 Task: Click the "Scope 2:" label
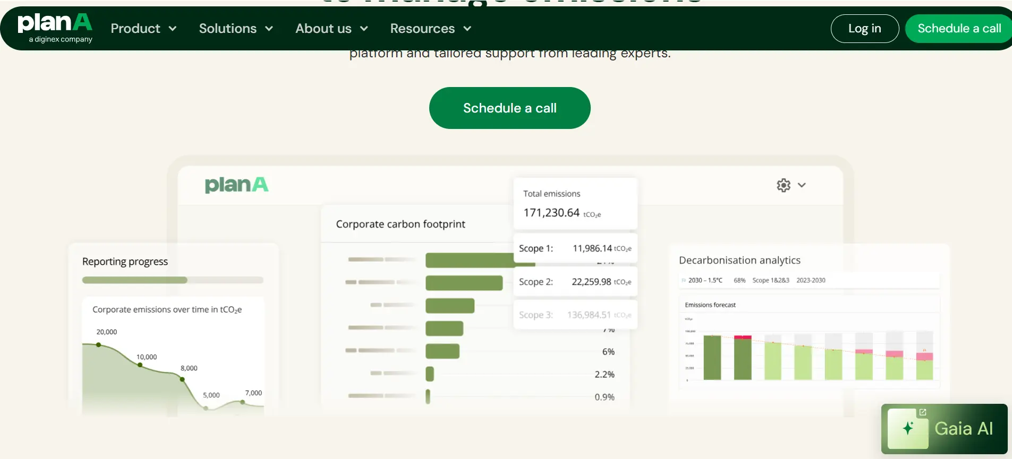[x=536, y=282]
